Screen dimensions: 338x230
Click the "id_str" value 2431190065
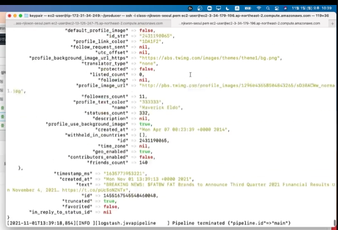(x=156, y=36)
